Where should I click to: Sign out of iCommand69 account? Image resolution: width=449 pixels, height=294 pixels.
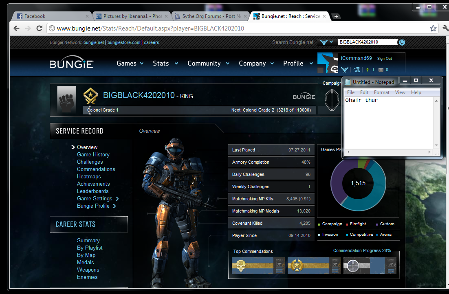pyautogui.click(x=385, y=58)
